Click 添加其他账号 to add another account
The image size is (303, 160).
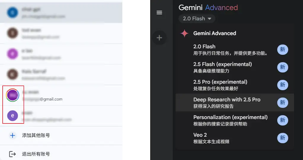click(x=36, y=136)
